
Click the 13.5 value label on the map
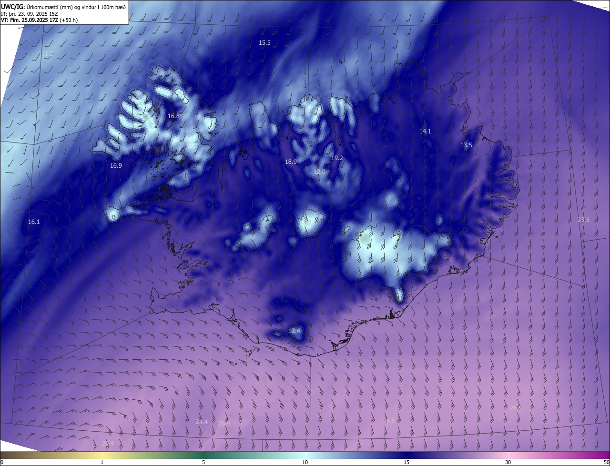[x=466, y=145]
